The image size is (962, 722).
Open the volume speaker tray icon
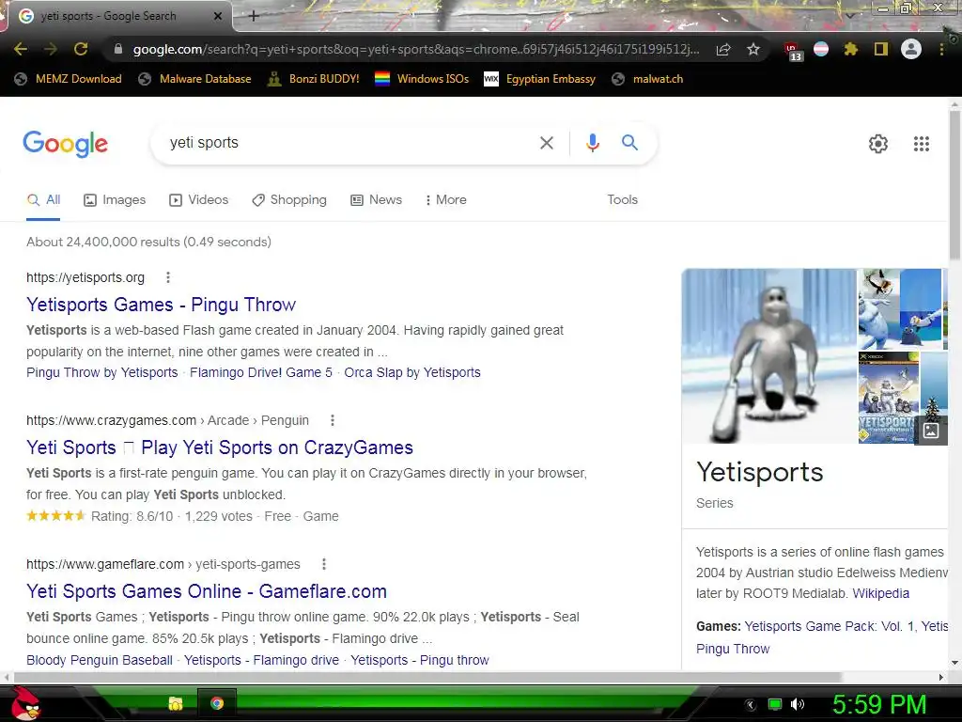[797, 704]
